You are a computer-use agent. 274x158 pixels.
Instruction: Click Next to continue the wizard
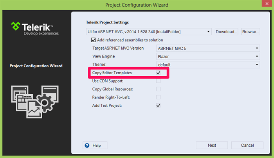pos(212,145)
